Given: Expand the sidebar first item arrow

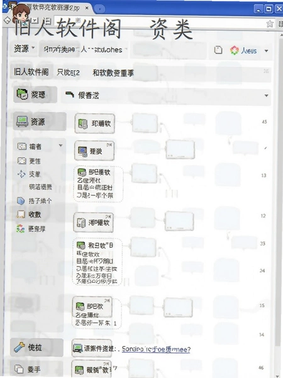Looking at the screenshot, I should tap(60, 146).
